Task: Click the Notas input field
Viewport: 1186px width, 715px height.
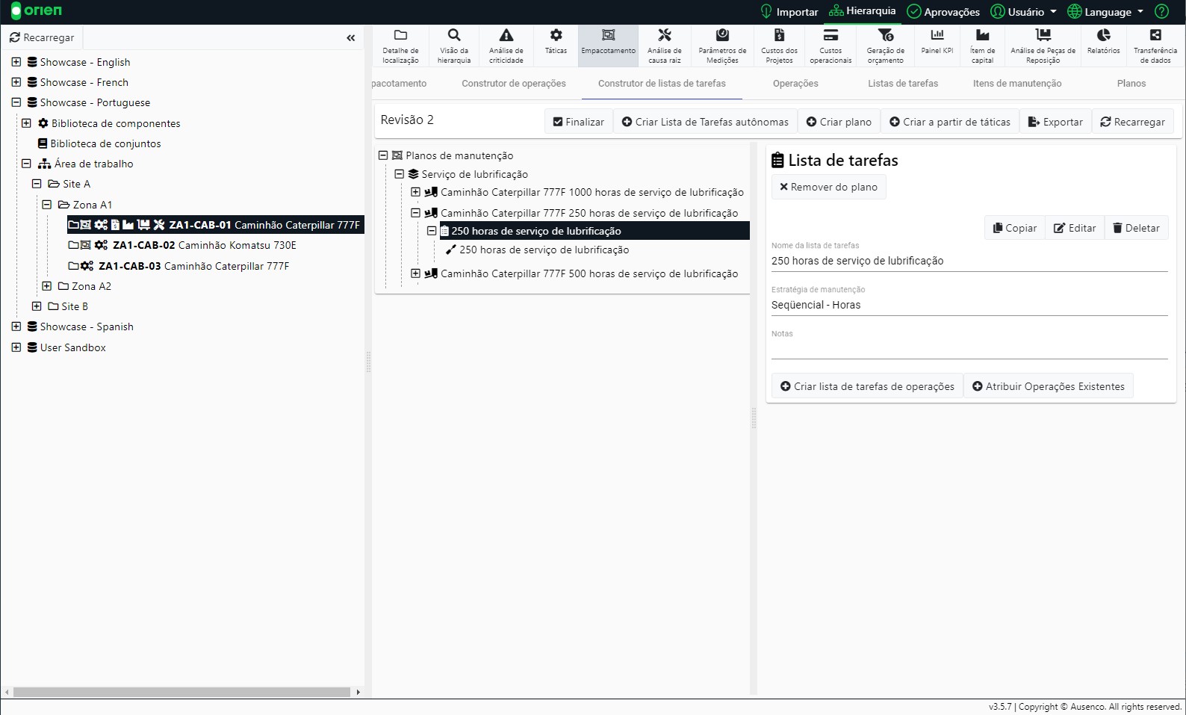Action: (x=969, y=349)
